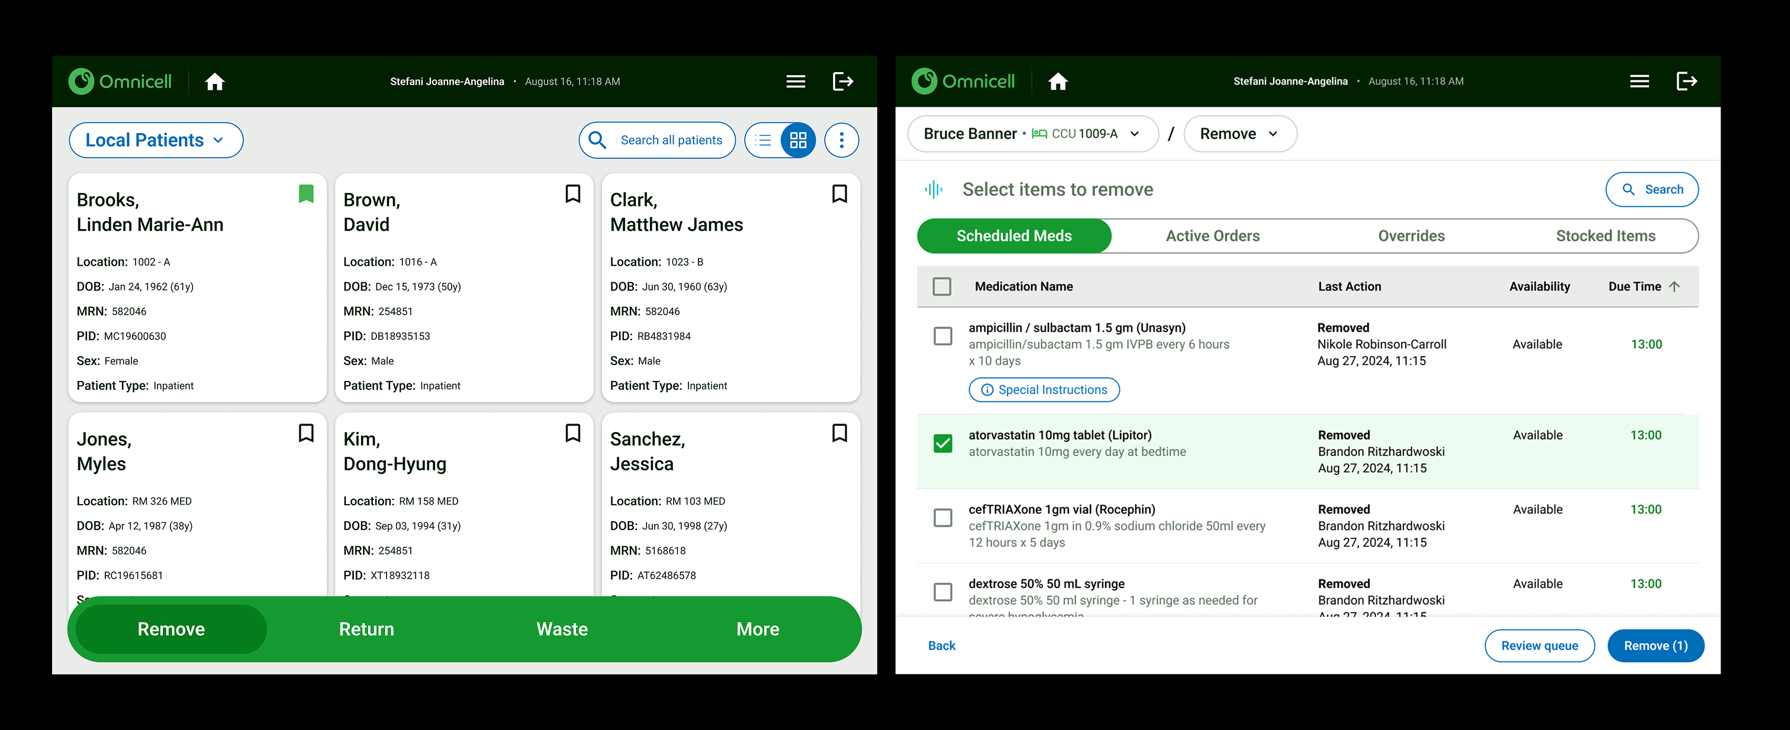Remove bookmark from Brooks, Linden Marie-Ann
The width and height of the screenshot is (1790, 730).
(306, 194)
